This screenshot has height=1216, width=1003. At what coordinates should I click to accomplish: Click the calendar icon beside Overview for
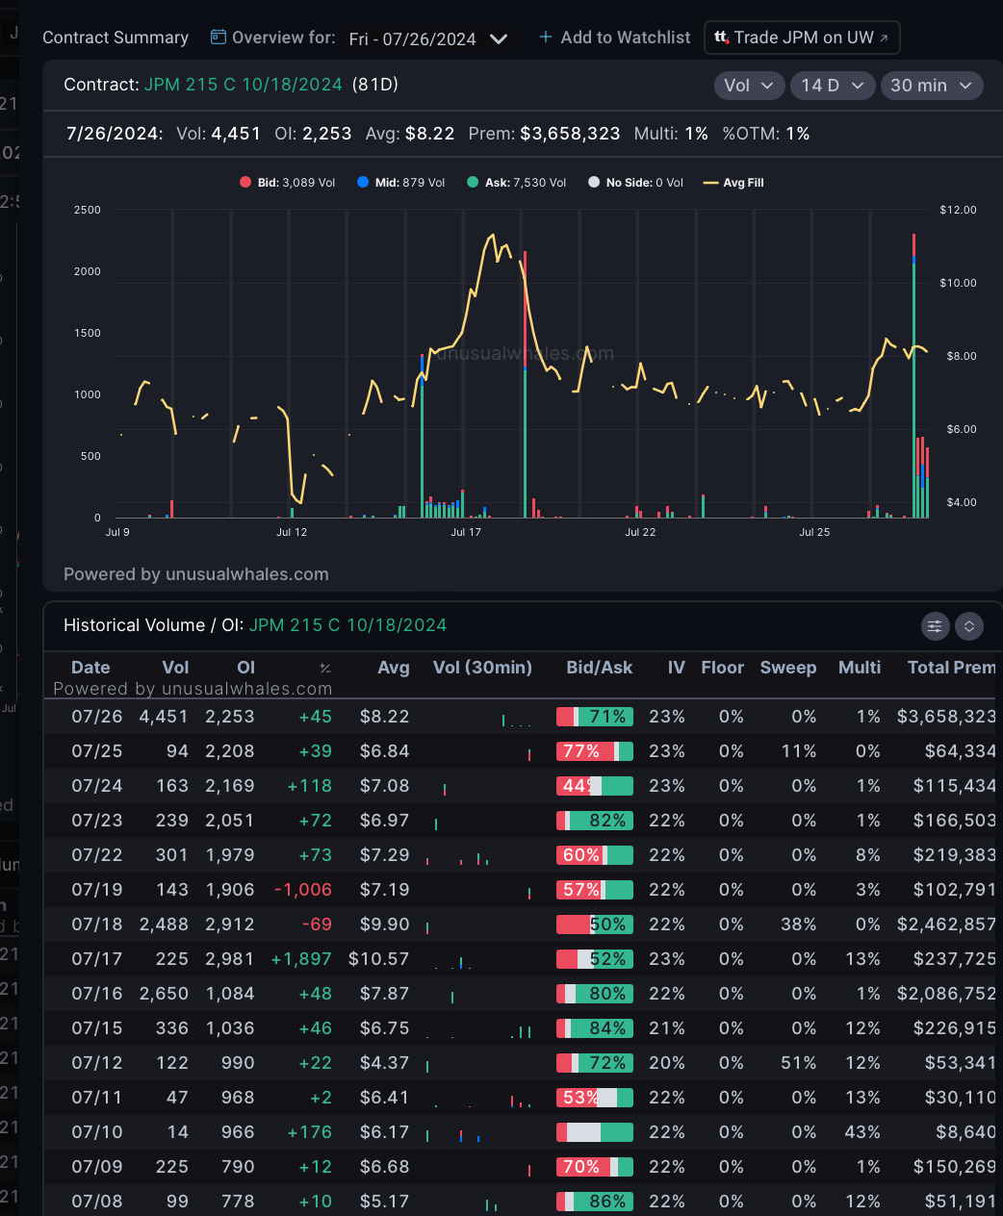[219, 38]
